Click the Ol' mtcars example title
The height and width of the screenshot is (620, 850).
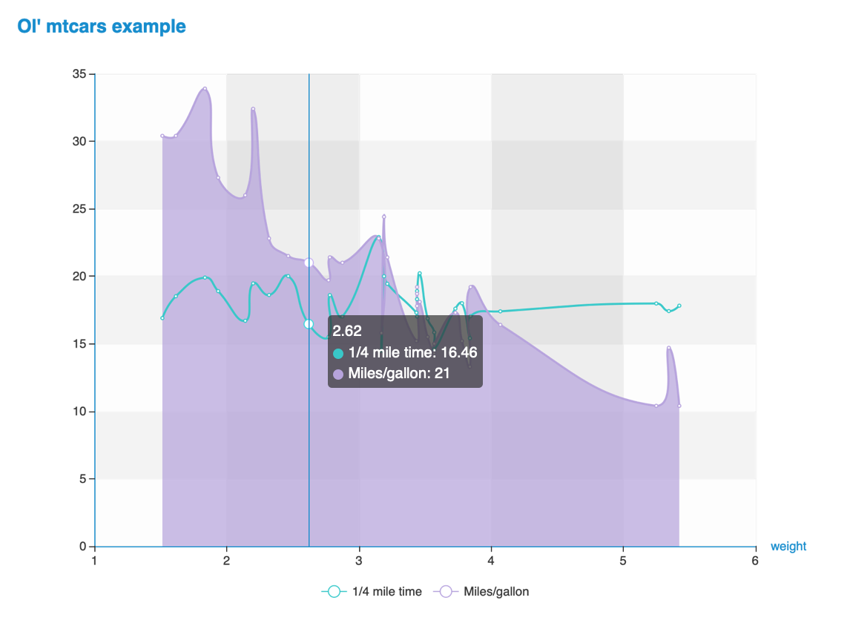tap(102, 26)
